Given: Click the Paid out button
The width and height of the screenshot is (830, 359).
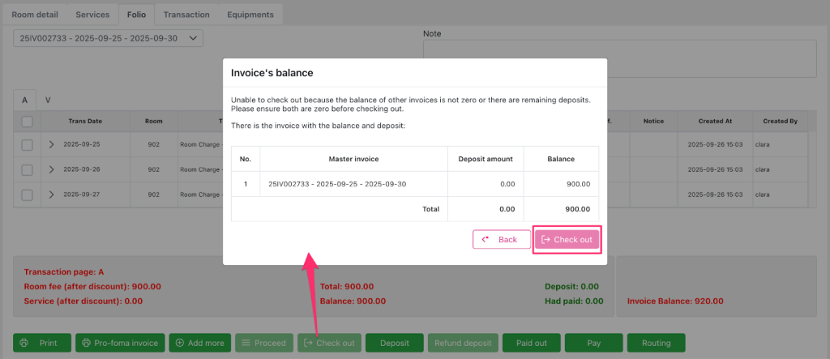Looking at the screenshot, I should click(x=530, y=343).
